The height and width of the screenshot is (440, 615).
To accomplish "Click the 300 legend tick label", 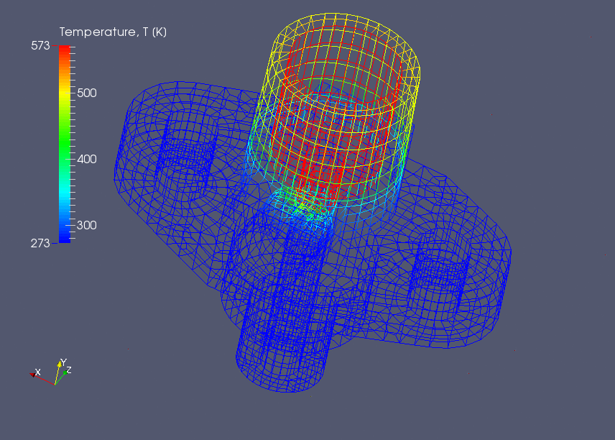I will point(87,225).
